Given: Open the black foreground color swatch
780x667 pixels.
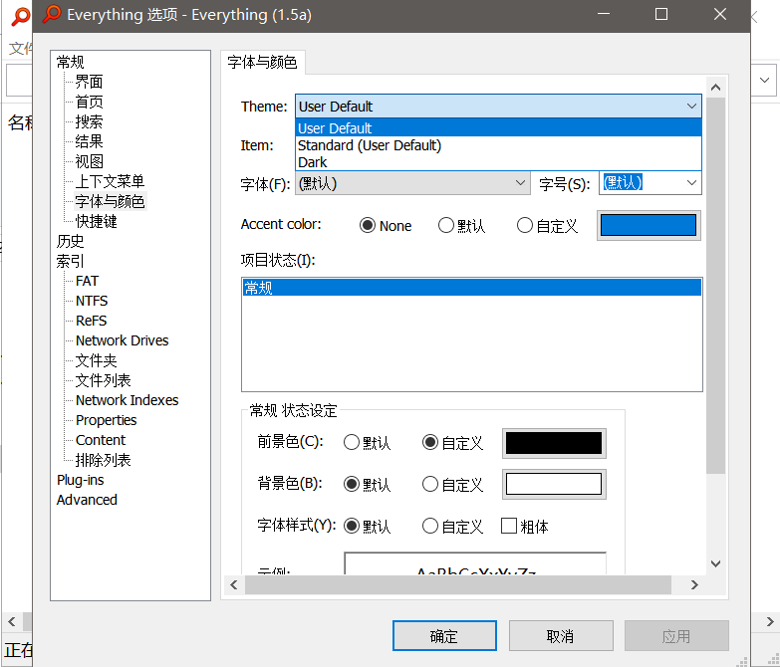Looking at the screenshot, I should pyautogui.click(x=554, y=443).
